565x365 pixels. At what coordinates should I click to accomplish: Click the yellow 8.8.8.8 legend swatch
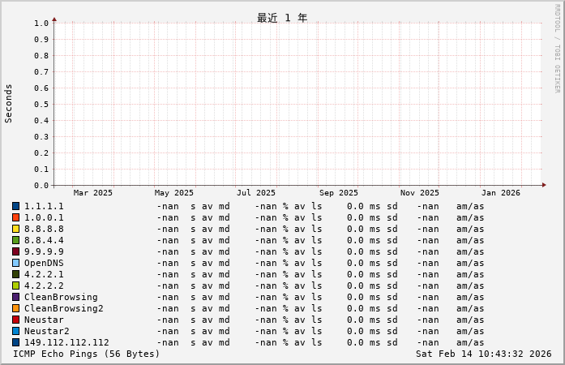coord(15,229)
